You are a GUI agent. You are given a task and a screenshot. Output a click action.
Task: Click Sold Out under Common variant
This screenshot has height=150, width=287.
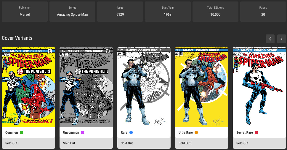(x=11, y=143)
